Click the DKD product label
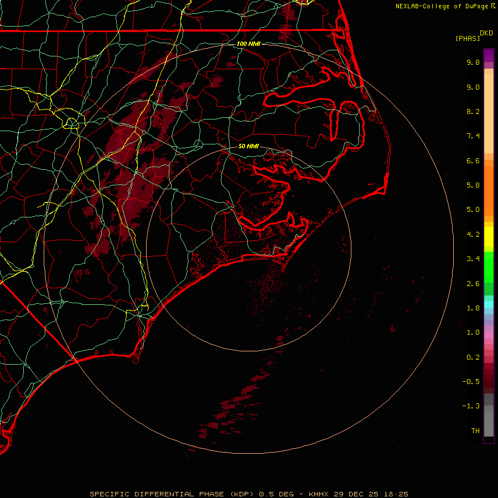 pyautogui.click(x=486, y=33)
